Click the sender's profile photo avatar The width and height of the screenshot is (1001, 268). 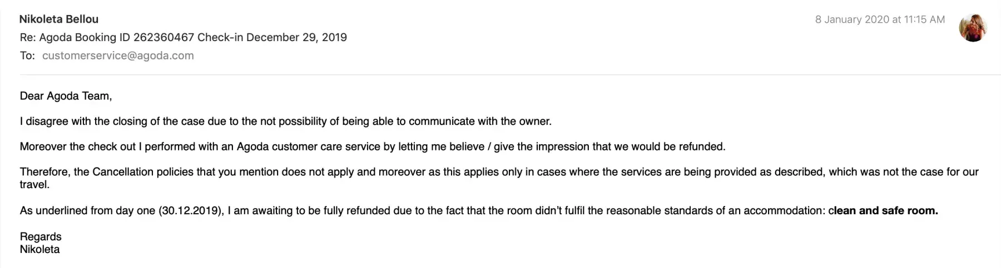point(973,28)
